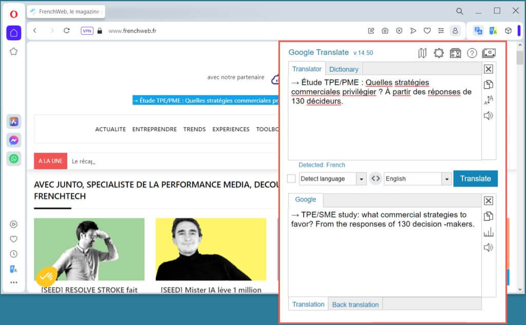Select the Back translation tab

pyautogui.click(x=355, y=304)
